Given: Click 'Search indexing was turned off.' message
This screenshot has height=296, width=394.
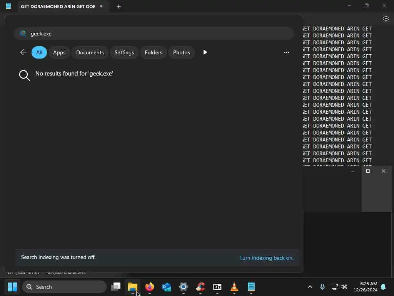Looking at the screenshot, I should [58, 257].
